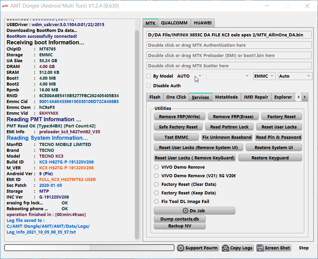Screen dimensions: 318x259
Task: Switch to the HUAWEI tab
Action: pyautogui.click(x=203, y=23)
